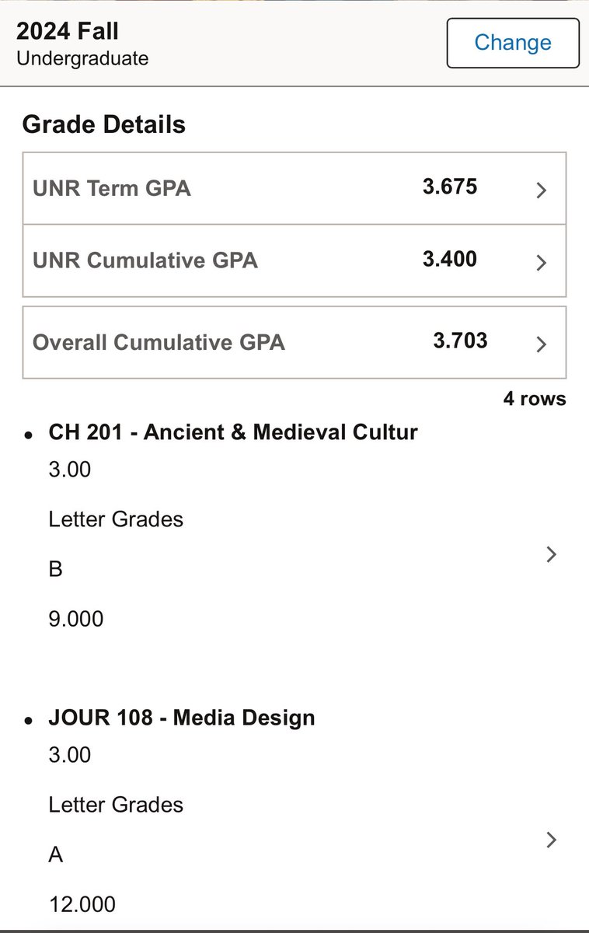Viewport: 589px width, 933px height.
Task: Select the UNR Term GPA label
Action: point(111,188)
